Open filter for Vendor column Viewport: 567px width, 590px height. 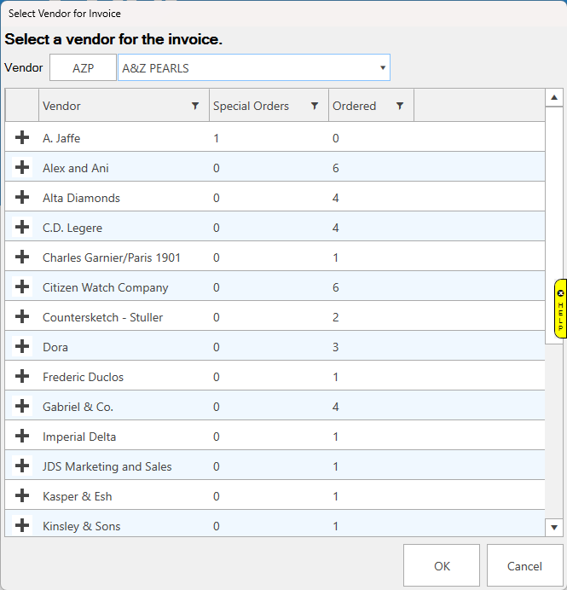[x=195, y=106]
